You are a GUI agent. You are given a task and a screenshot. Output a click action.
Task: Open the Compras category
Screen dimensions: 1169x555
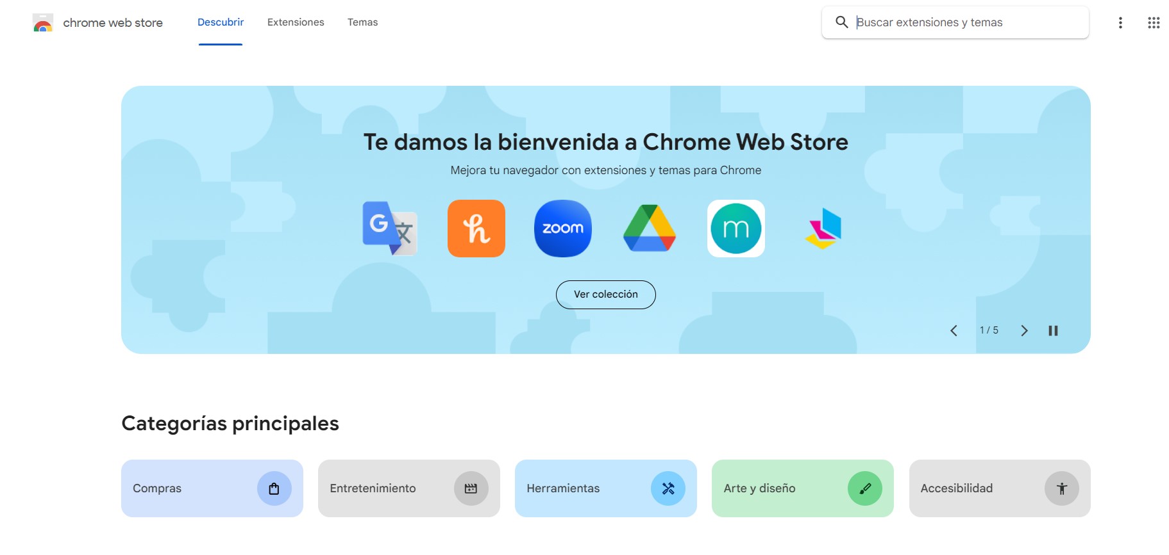click(212, 488)
